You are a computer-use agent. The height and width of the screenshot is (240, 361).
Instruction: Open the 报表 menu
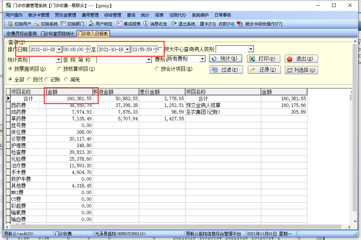(x=159, y=15)
